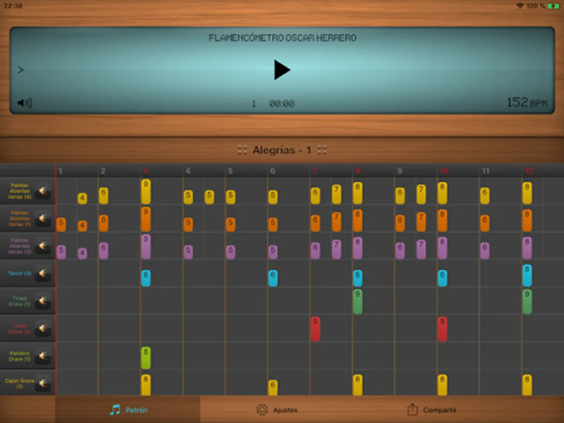The width and height of the screenshot is (564, 423).
Task: Mute the Tinaja Grave (1) track
Action: [43, 301]
